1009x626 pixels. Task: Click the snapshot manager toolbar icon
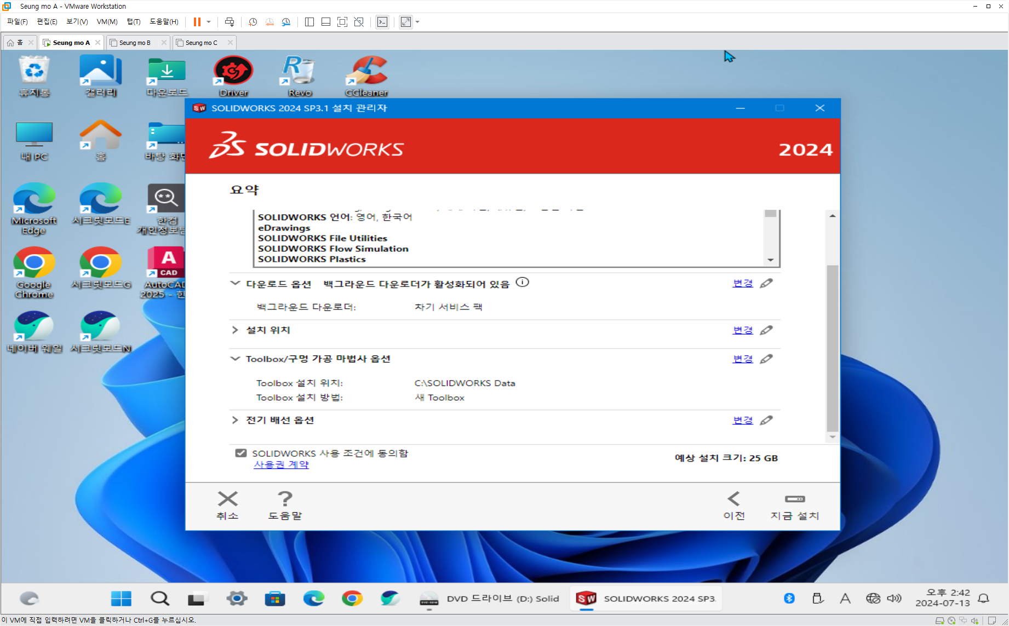coord(286,22)
